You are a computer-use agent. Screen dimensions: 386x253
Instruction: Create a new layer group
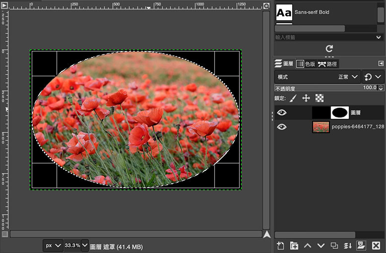click(x=294, y=246)
